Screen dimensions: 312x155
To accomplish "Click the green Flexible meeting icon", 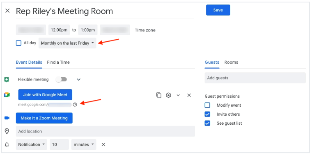I will pyautogui.click(x=7, y=80).
